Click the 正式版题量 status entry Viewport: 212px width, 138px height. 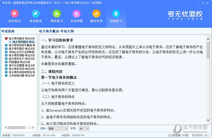tap(178, 135)
